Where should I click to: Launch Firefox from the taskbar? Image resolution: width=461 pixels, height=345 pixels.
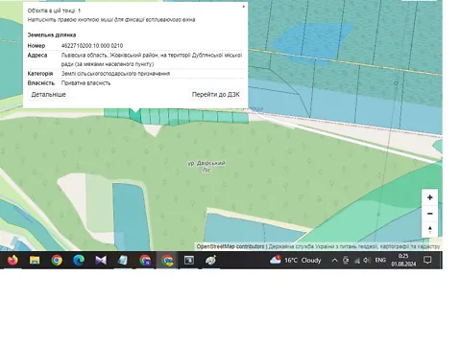(12, 260)
